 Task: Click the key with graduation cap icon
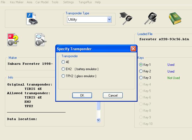coord(126,18)
